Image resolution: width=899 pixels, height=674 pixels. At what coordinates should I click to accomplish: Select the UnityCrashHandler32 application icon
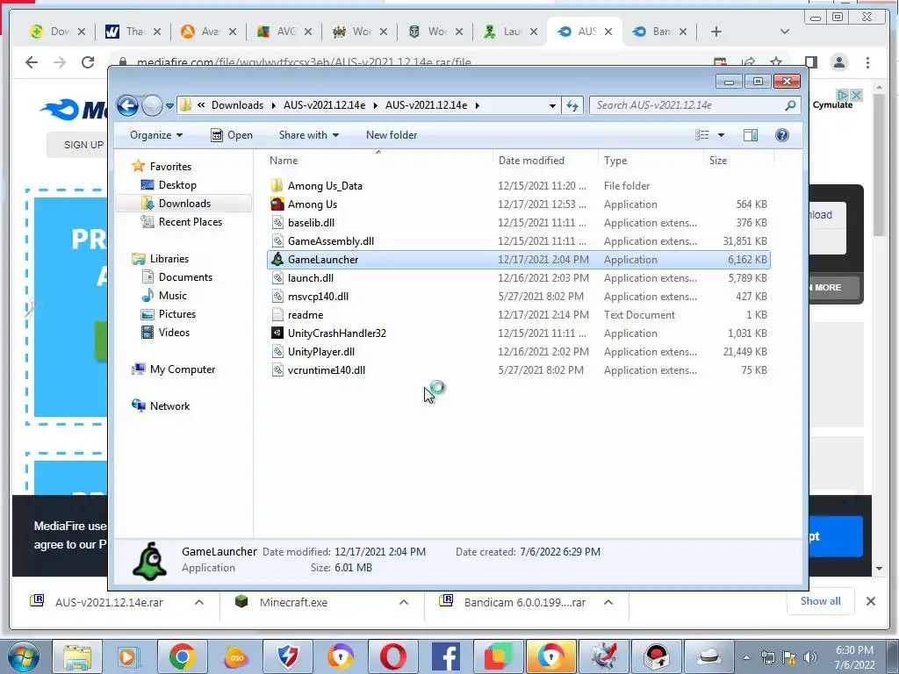click(277, 333)
